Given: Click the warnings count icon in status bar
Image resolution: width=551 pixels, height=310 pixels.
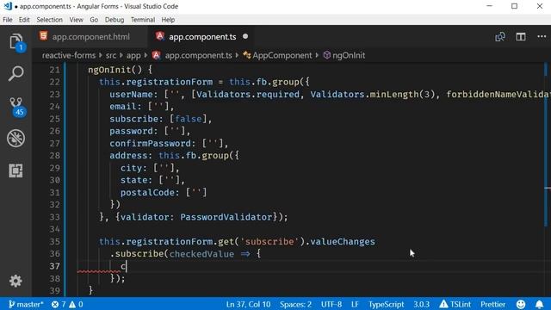Looking at the screenshot, I should (x=72, y=304).
